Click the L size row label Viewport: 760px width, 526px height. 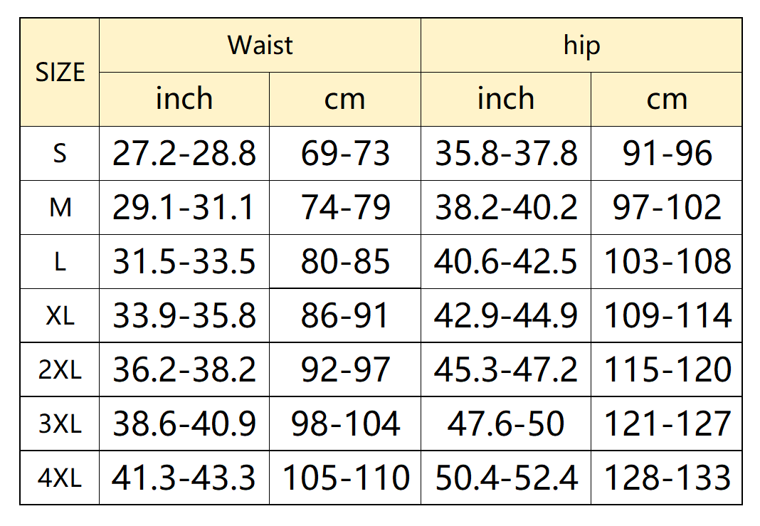pos(60,262)
